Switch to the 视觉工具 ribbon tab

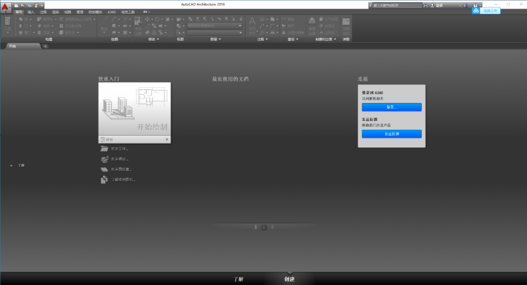[x=128, y=12]
